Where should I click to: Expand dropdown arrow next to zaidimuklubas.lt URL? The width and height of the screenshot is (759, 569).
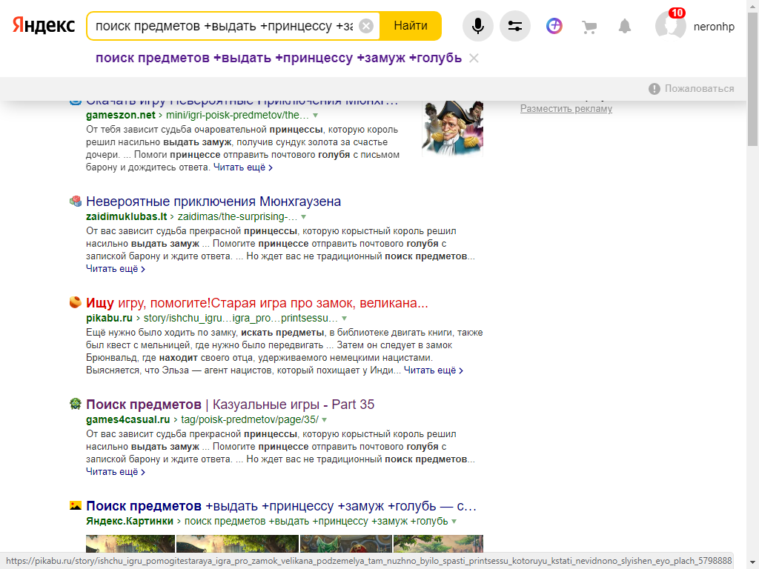304,217
